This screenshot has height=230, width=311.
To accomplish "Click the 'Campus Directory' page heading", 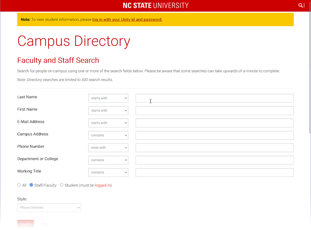I will [74, 41].
